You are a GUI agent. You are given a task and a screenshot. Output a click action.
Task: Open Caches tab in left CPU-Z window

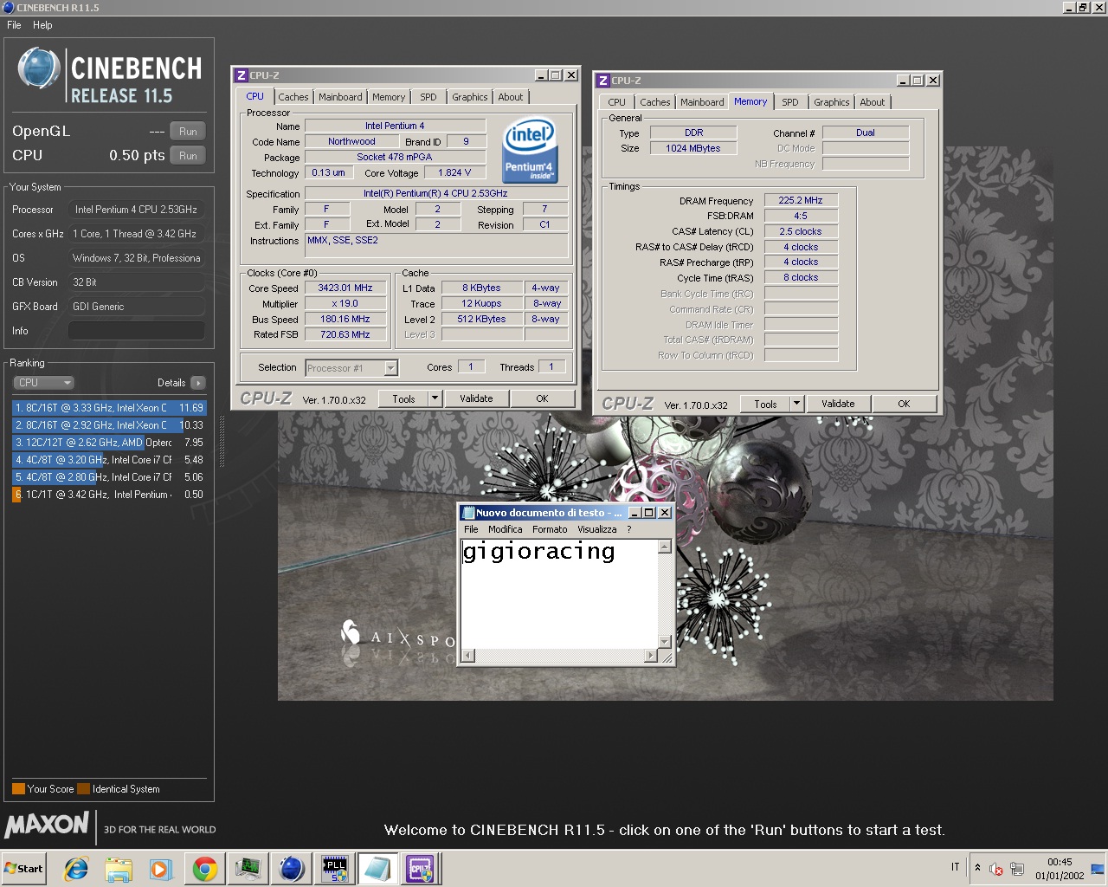(x=293, y=97)
